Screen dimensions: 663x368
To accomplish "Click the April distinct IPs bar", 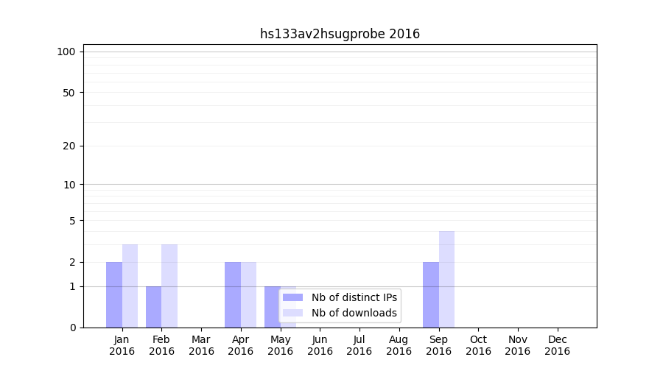I will 233,294.
